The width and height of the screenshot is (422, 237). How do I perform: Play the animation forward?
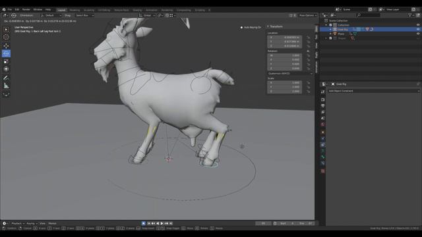tap(162, 223)
